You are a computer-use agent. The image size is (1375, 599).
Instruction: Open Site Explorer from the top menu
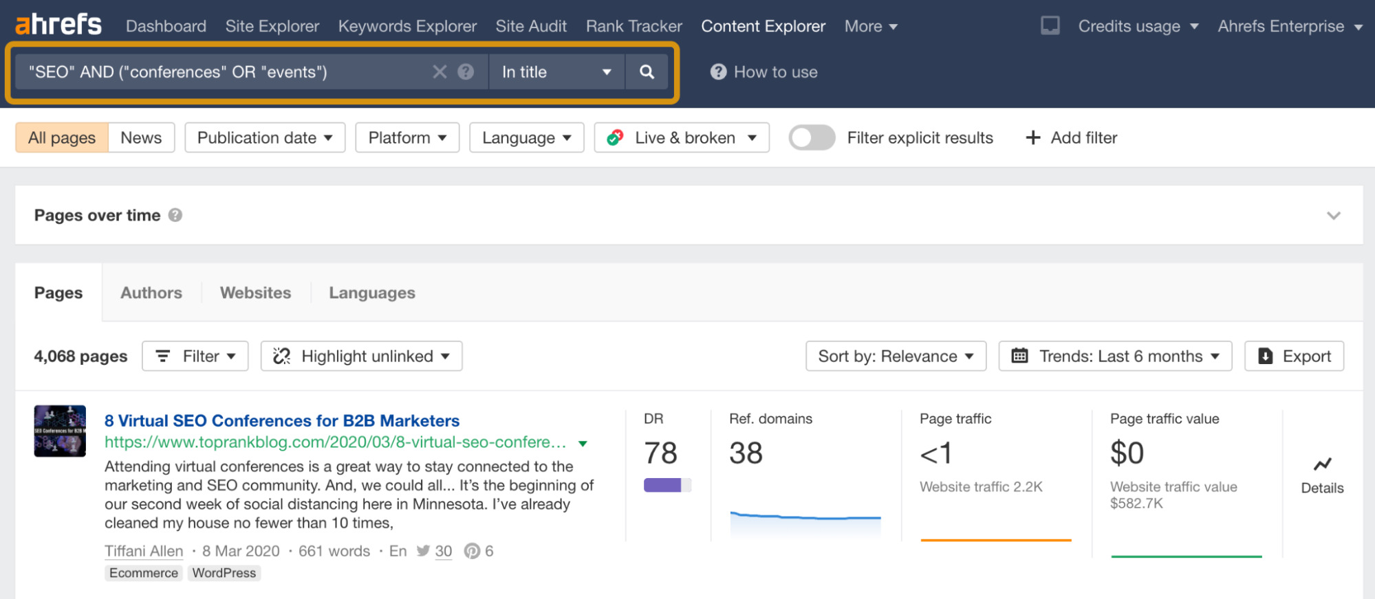click(272, 26)
